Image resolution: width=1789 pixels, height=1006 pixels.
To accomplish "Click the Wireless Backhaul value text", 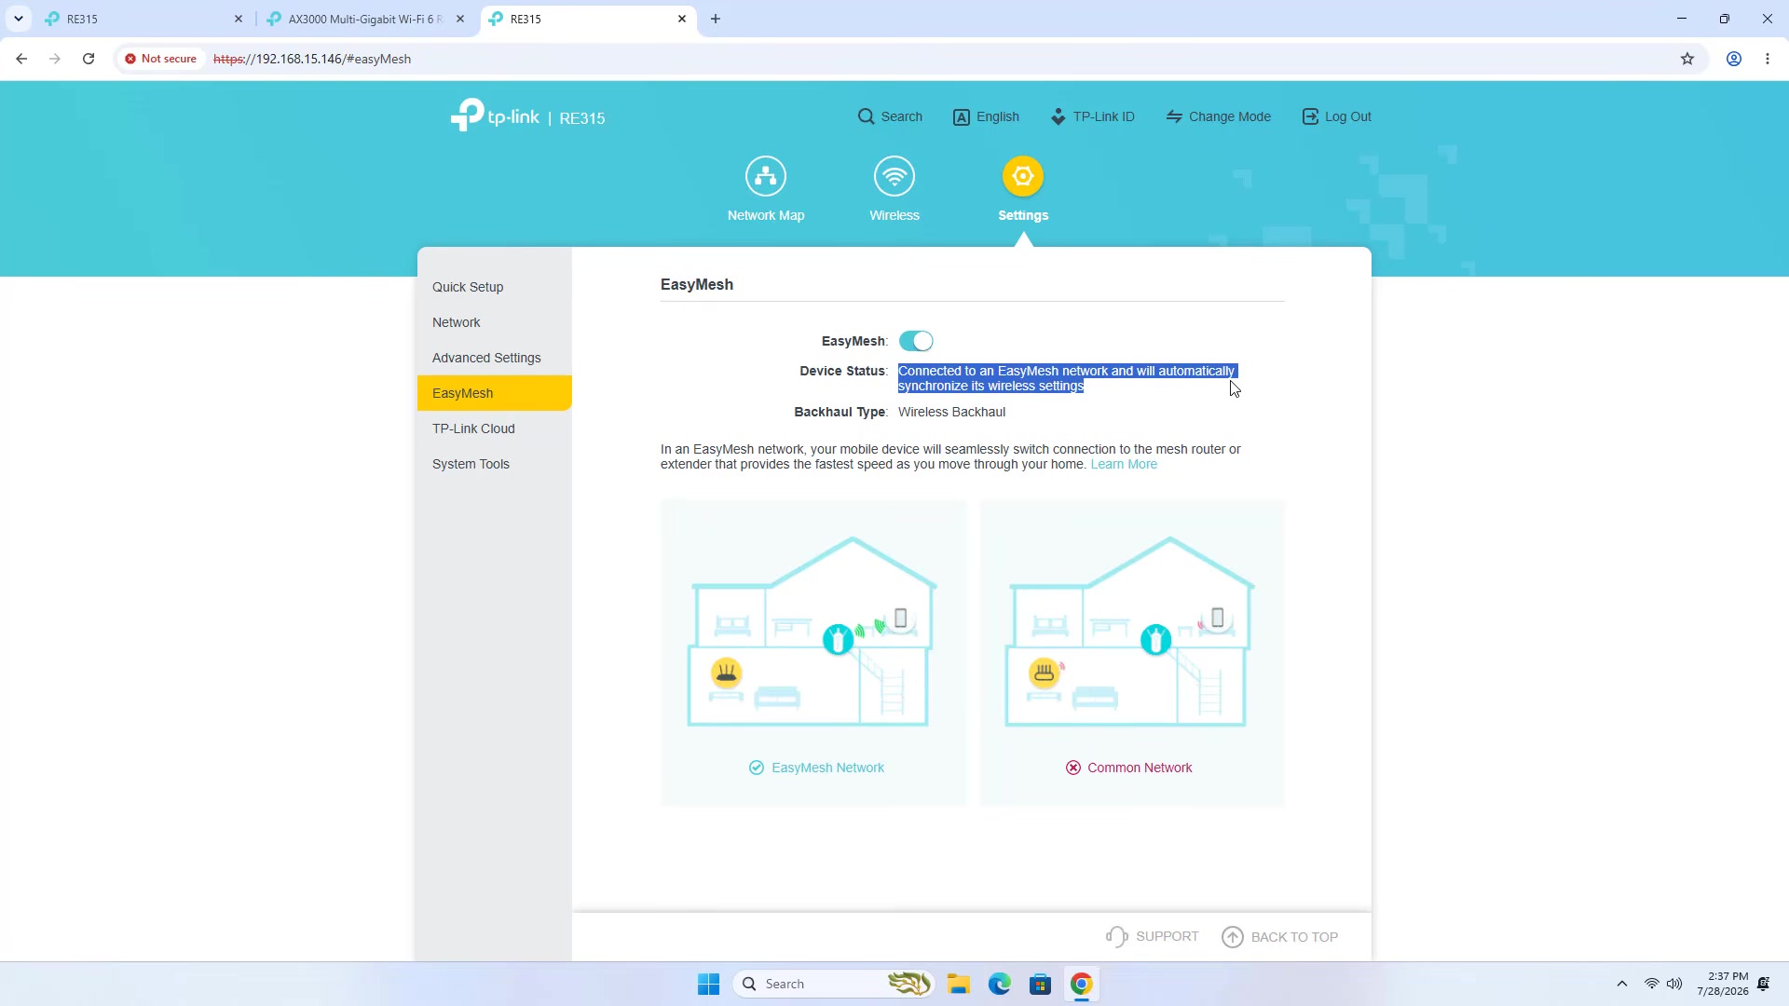I will 951,412.
